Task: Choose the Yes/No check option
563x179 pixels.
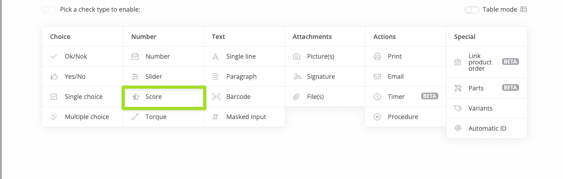Action: pyautogui.click(x=75, y=77)
